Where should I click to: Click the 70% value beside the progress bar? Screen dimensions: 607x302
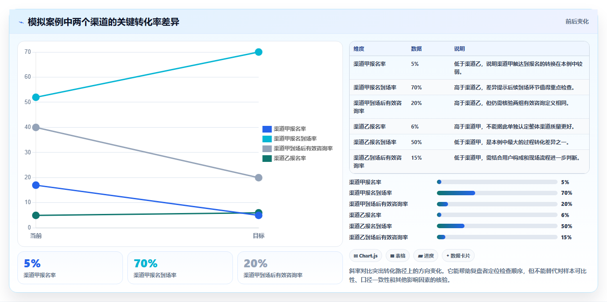point(566,193)
